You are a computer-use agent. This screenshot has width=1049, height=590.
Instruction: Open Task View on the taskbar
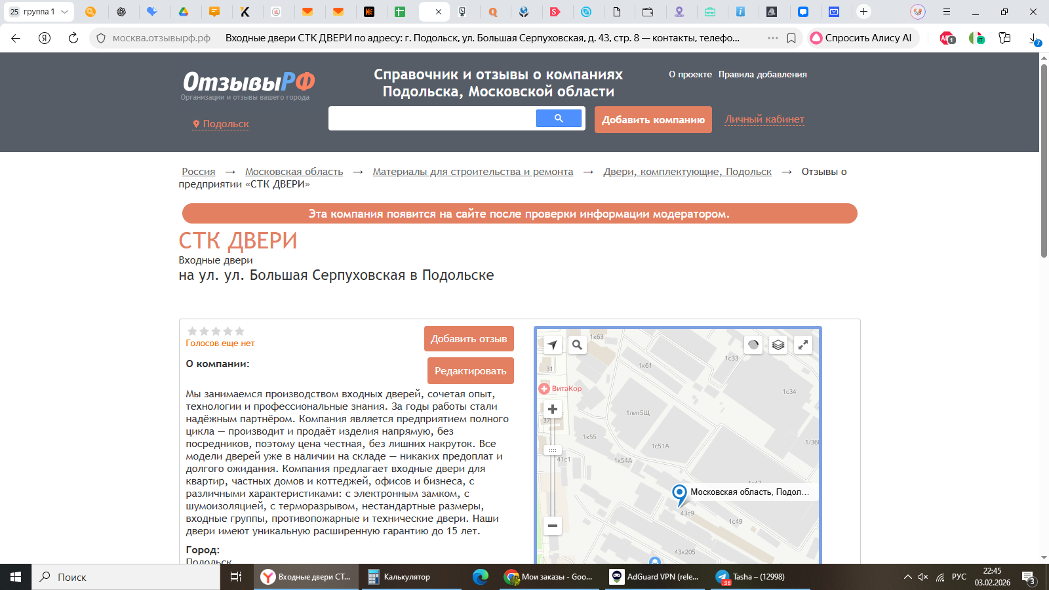(236, 577)
